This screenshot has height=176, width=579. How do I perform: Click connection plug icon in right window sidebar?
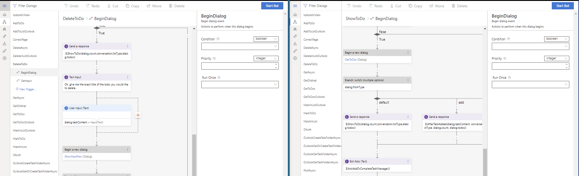point(295,51)
